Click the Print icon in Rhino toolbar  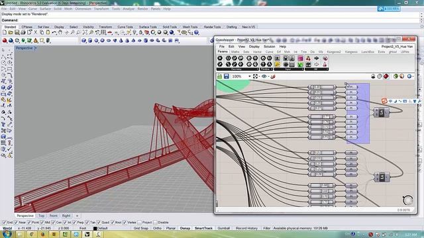tap(23, 32)
